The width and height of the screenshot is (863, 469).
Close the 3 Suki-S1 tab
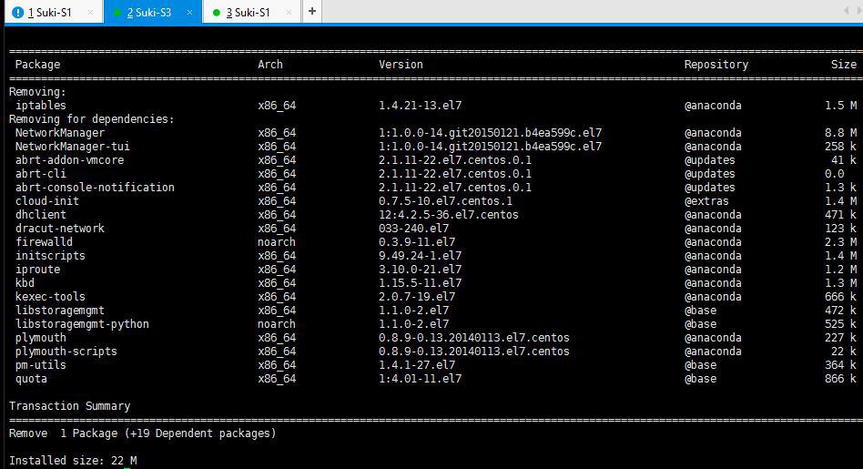pyautogui.click(x=288, y=12)
